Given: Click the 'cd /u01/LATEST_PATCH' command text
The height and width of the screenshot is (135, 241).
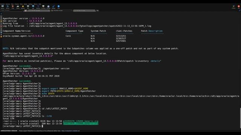Looking at the screenshot, I should click(x=54, y=109).
